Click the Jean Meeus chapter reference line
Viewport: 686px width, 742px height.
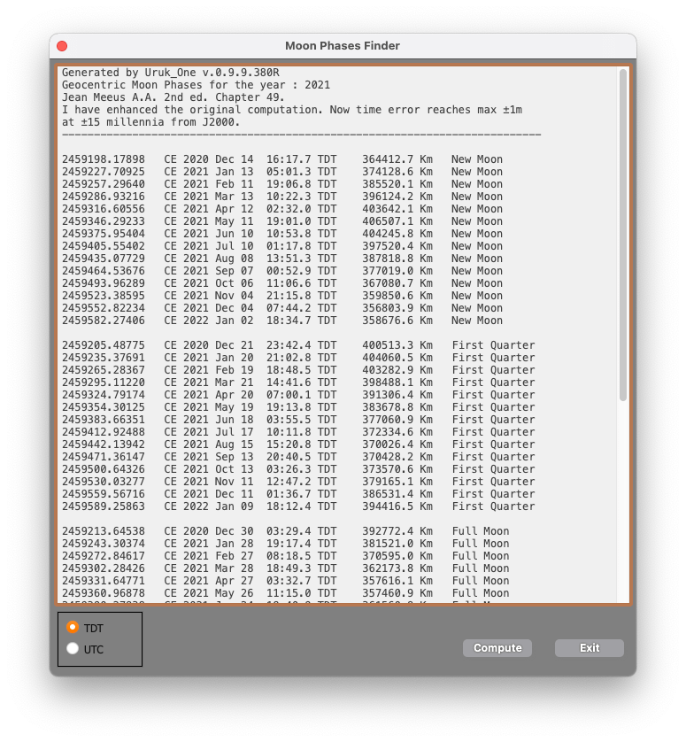pyautogui.click(x=173, y=97)
